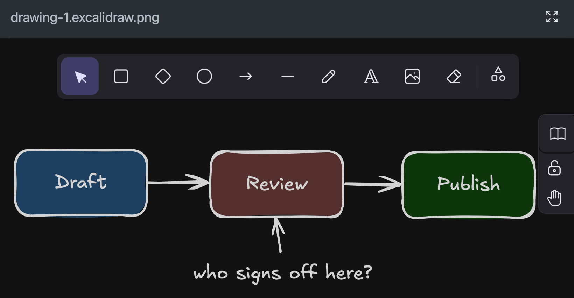The height and width of the screenshot is (298, 574).
Task: Open the more shapes tools menu
Action: click(x=498, y=74)
